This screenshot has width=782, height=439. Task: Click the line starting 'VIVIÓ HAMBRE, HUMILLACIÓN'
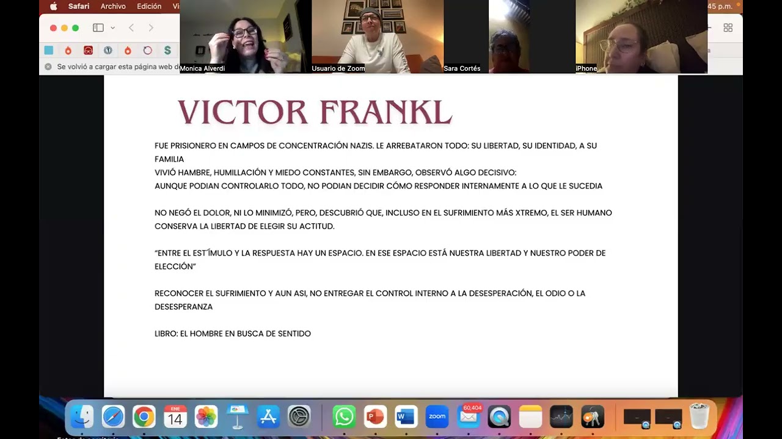click(335, 173)
